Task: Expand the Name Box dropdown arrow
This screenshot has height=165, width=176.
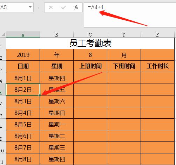Action: coord(30,7)
